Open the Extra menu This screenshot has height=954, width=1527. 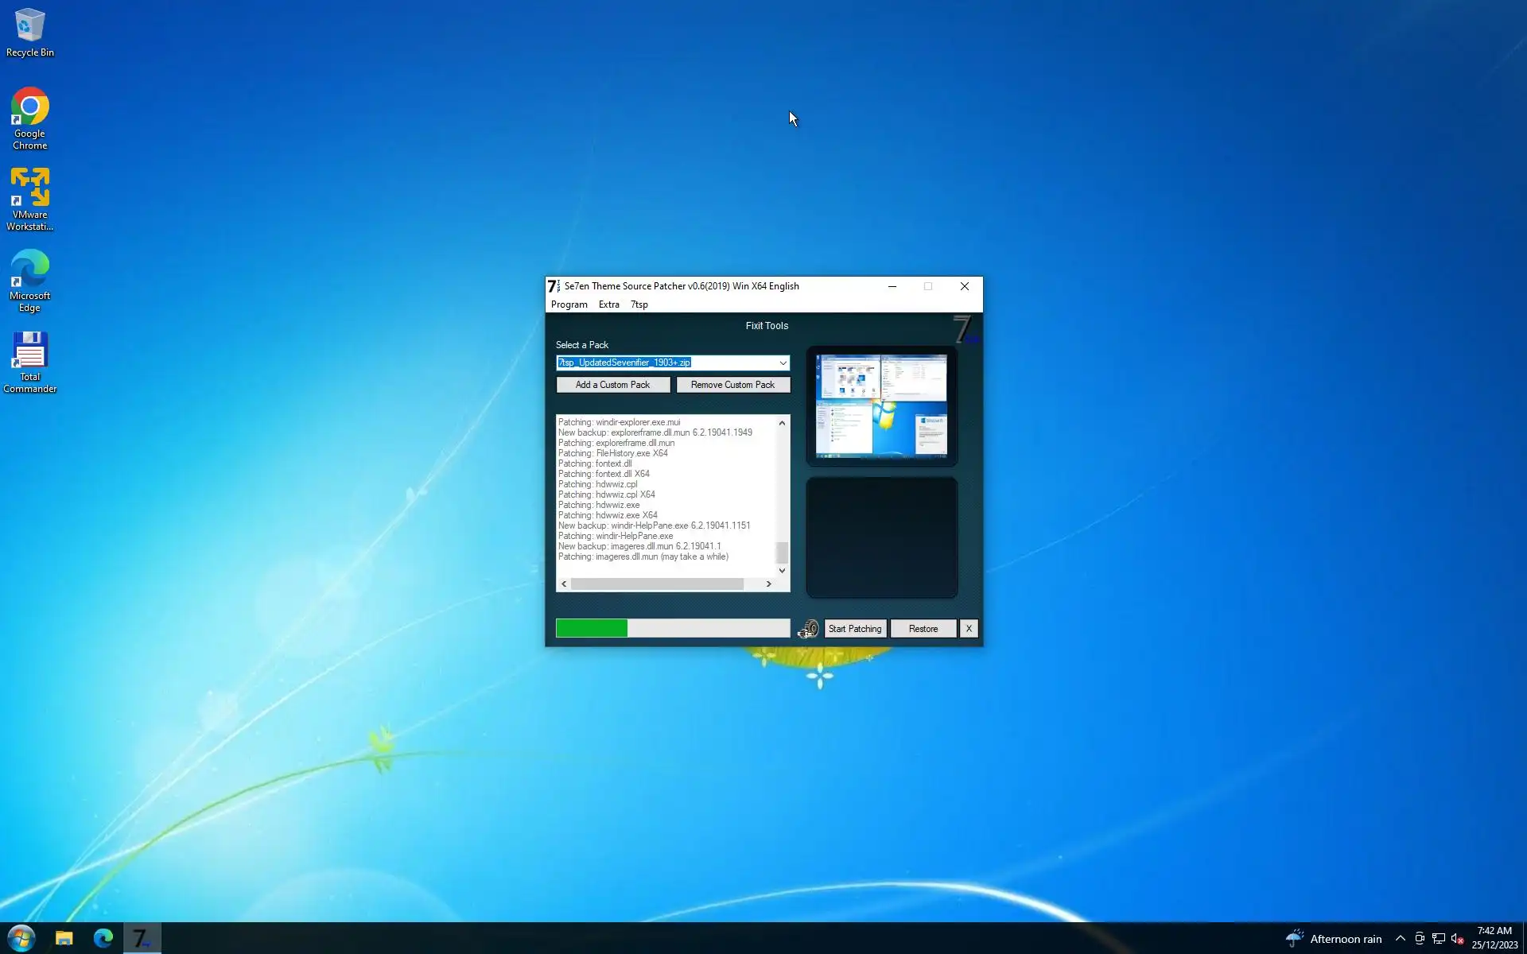point(608,304)
